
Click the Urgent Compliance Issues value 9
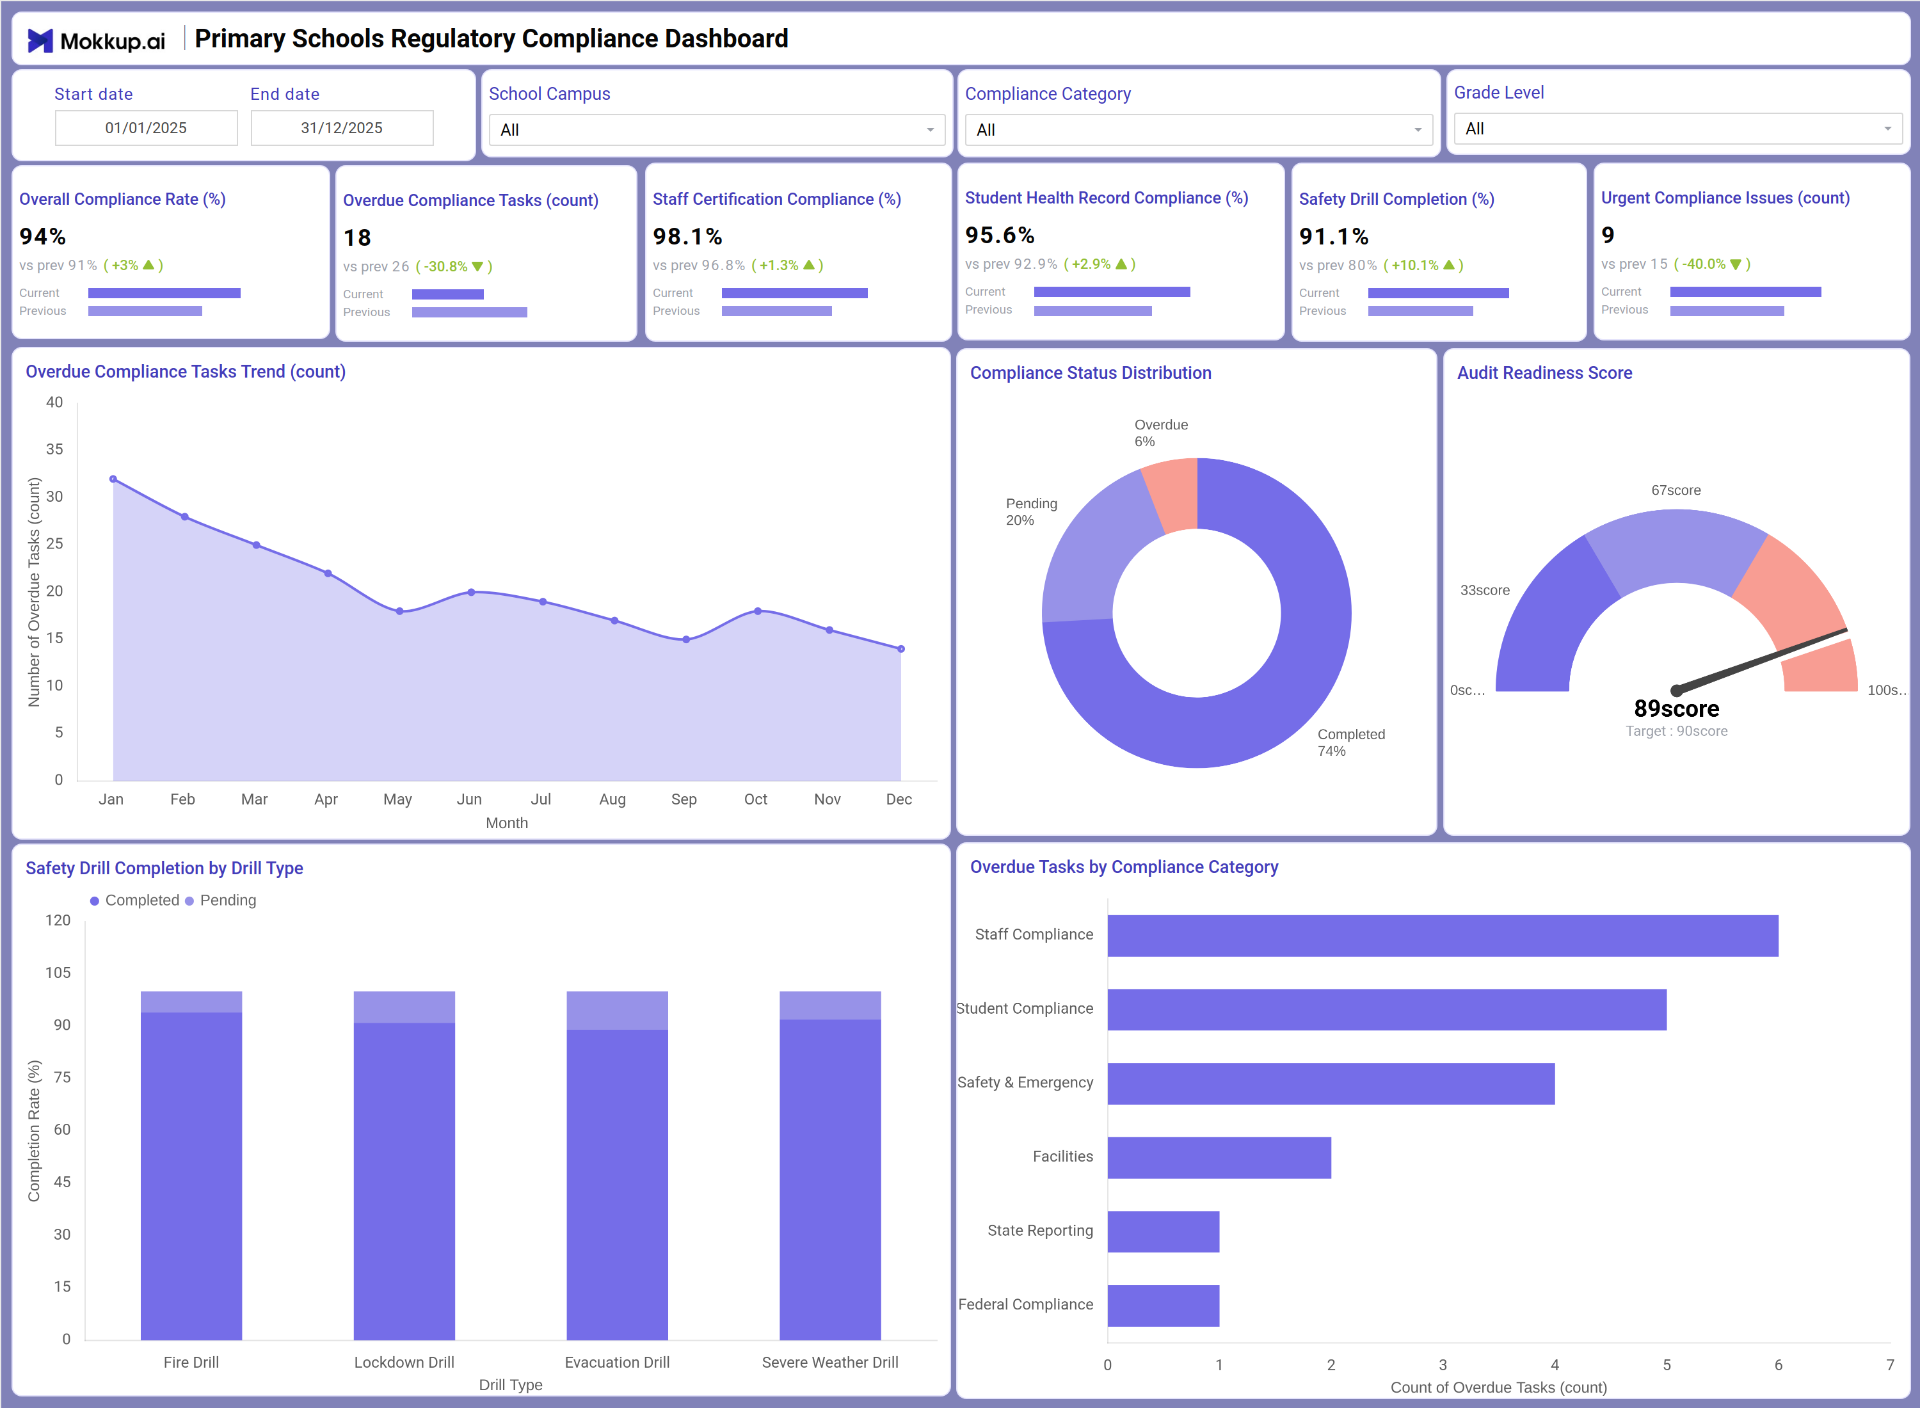point(1608,236)
